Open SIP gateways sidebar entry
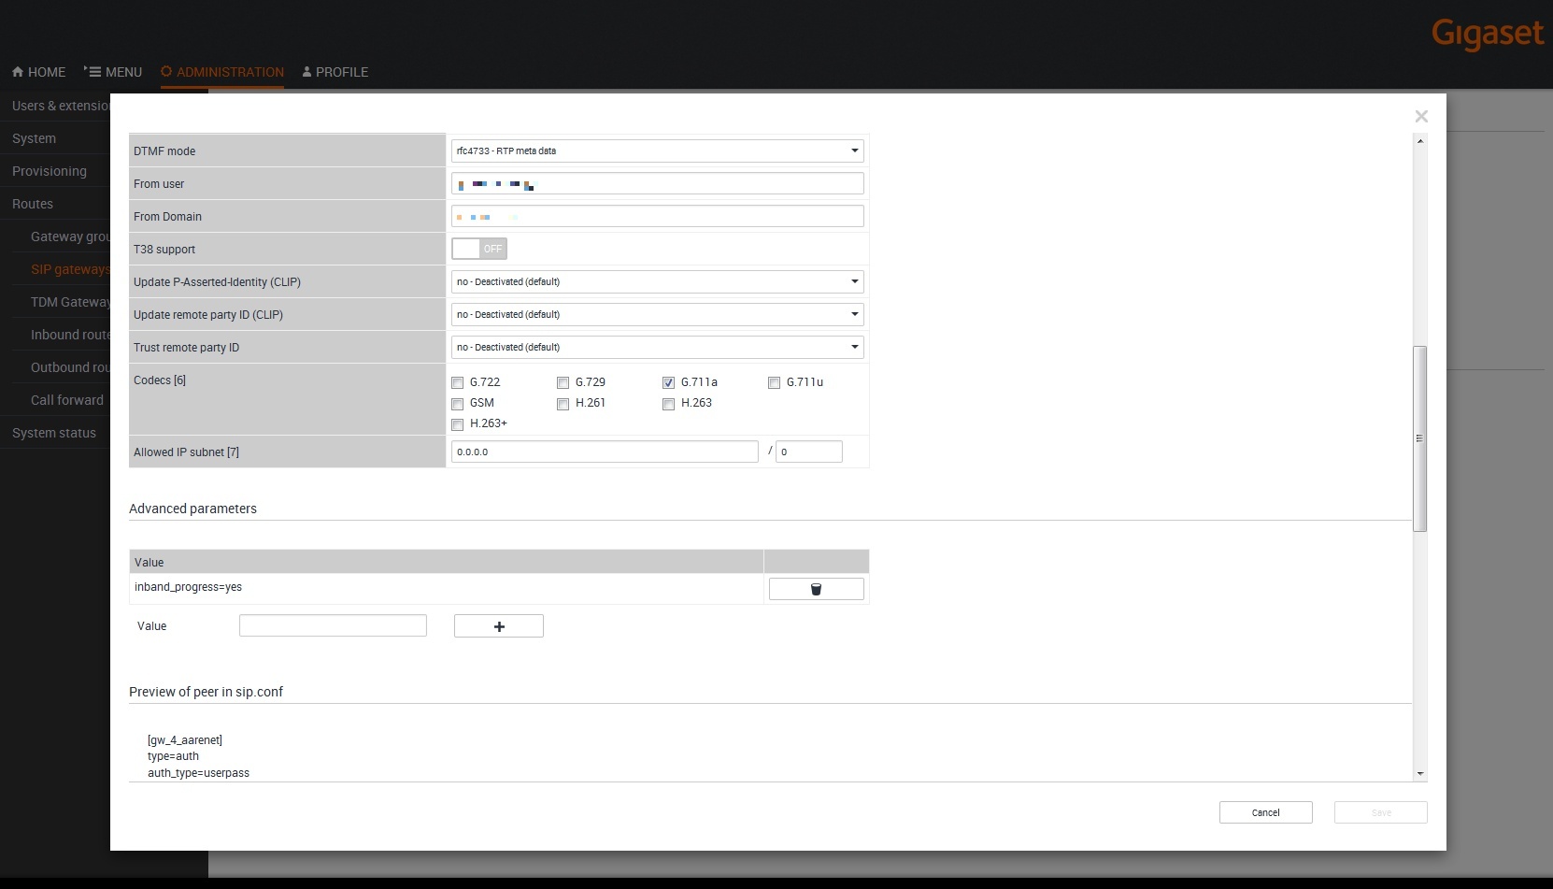The image size is (1553, 889). [x=70, y=269]
